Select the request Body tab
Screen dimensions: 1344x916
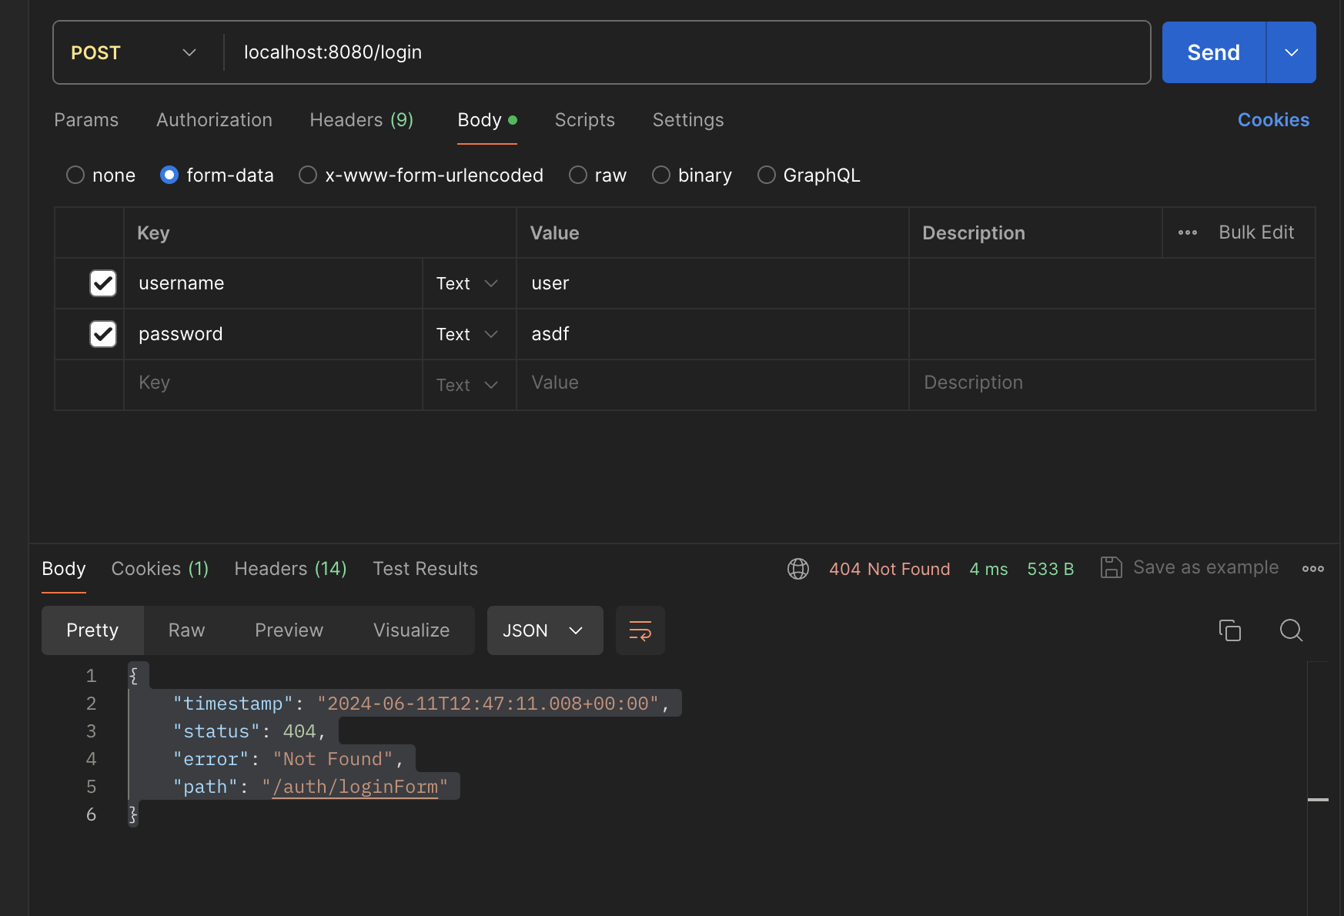[x=487, y=120]
